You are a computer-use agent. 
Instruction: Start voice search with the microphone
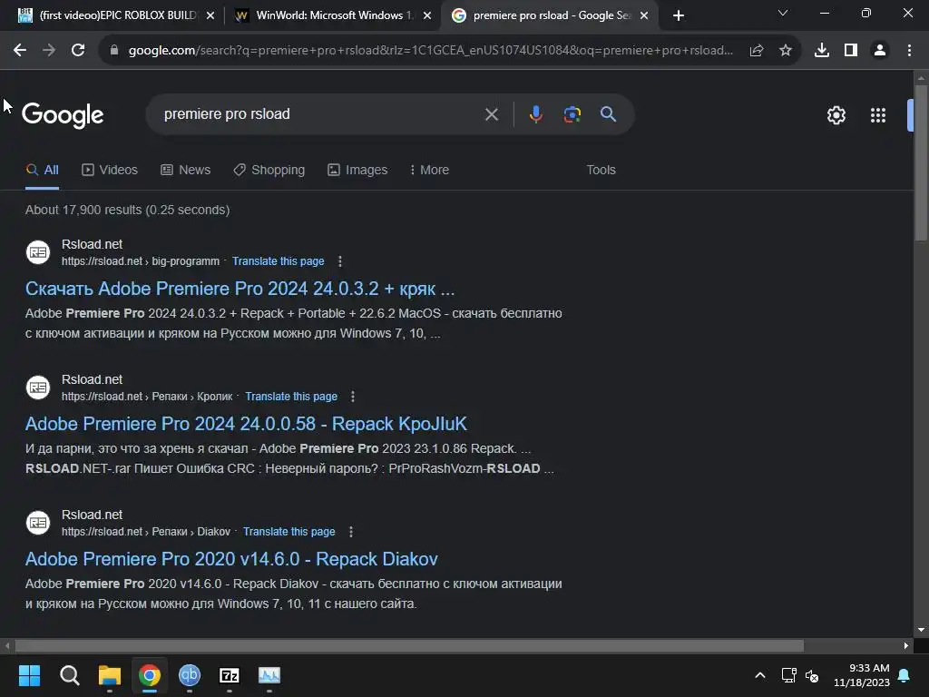click(x=535, y=113)
